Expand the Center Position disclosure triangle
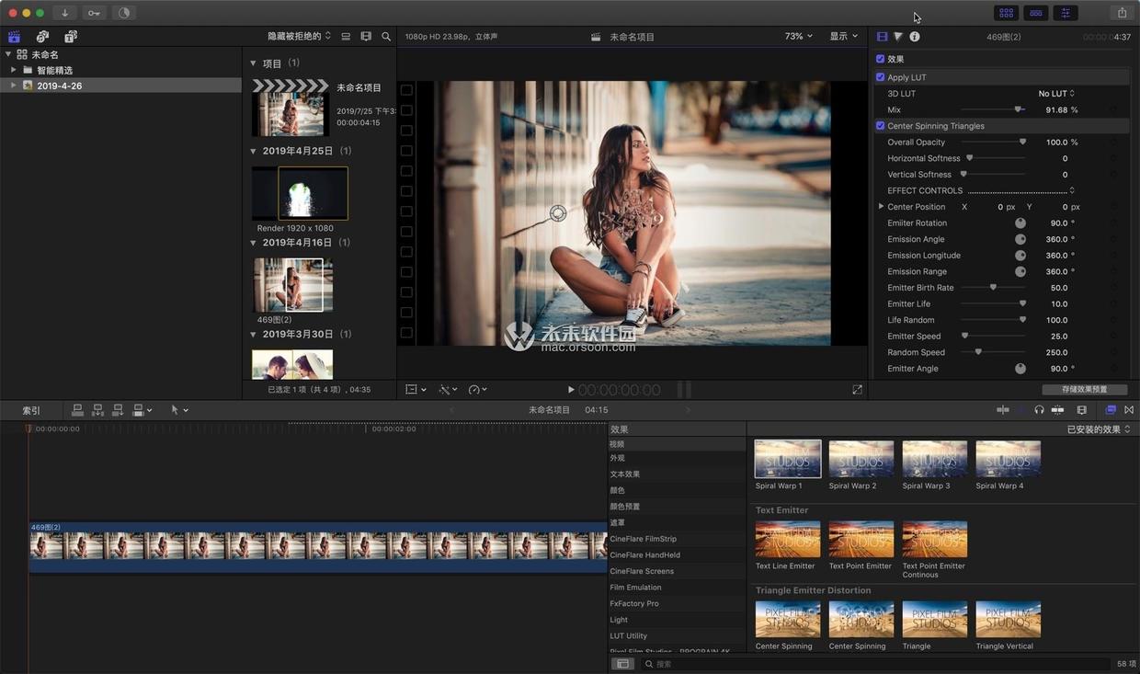The height and width of the screenshot is (674, 1140). pos(881,207)
